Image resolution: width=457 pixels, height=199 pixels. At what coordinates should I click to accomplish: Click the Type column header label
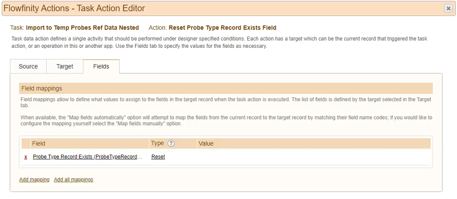(x=157, y=143)
